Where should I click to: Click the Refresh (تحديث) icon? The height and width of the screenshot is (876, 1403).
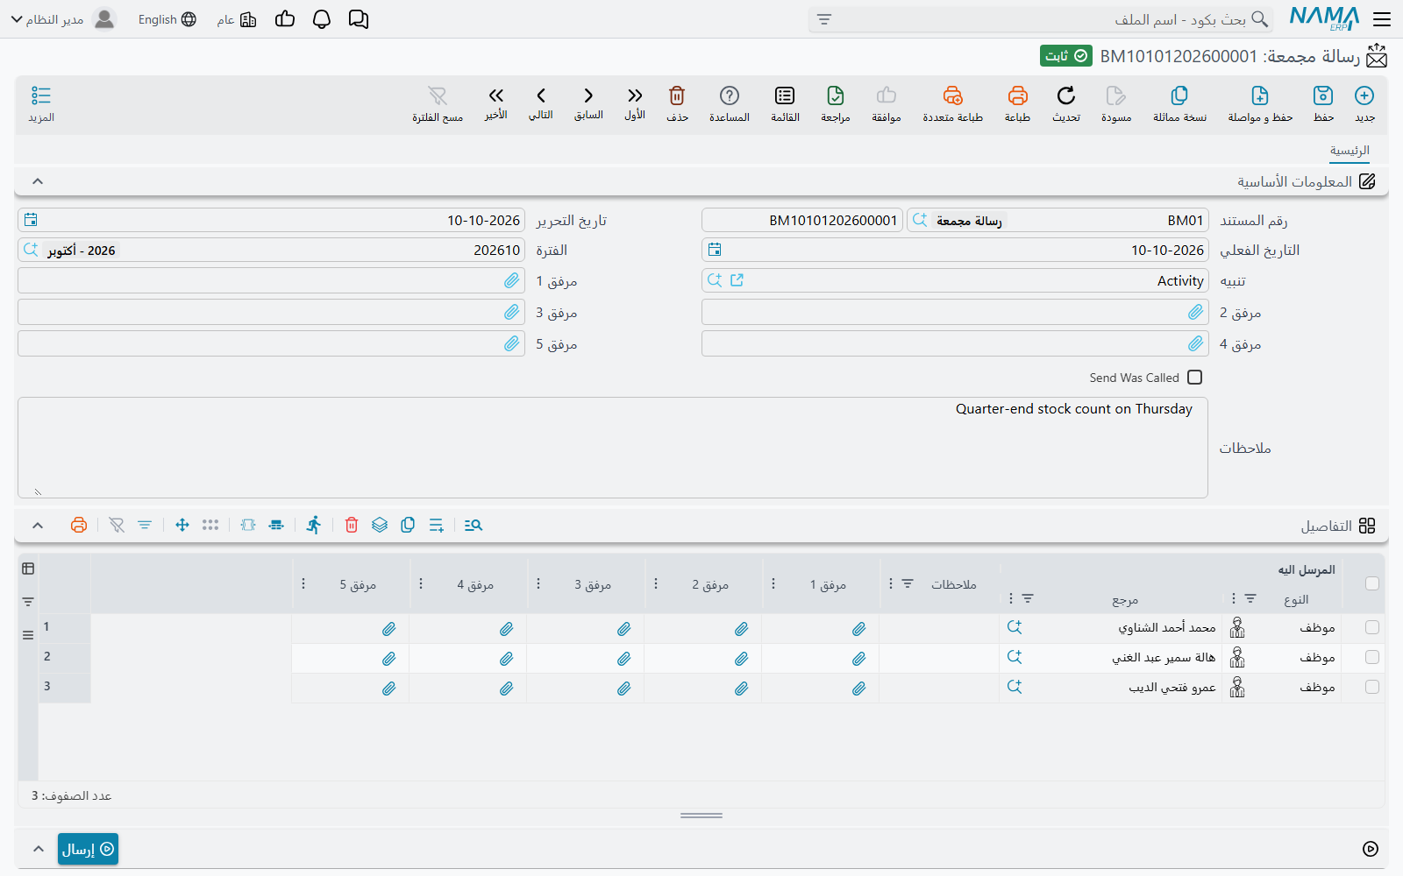coord(1066,95)
